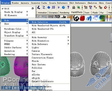Open the Grid option box icon
This screenshot has height=91, width=112.
(33, 8)
